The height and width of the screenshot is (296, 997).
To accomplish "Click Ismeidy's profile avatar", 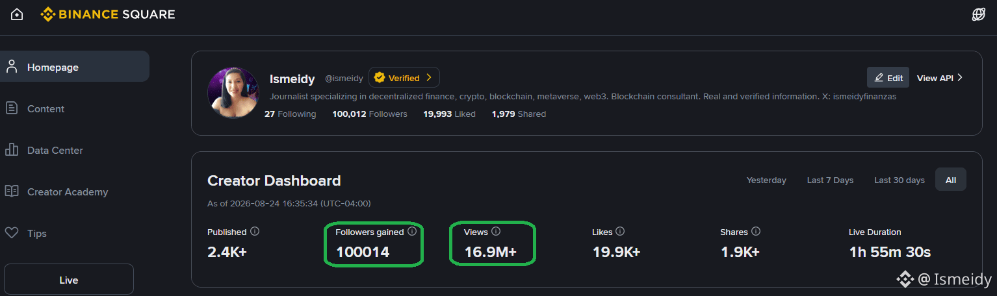I will pos(233,93).
